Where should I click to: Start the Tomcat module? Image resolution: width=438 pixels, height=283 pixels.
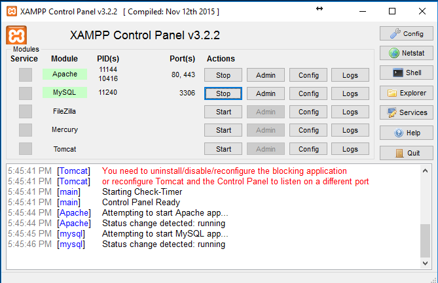223,149
